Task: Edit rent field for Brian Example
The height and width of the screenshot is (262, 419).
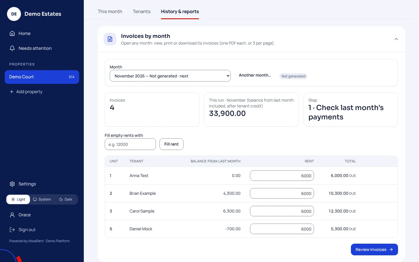Action: click(x=282, y=193)
